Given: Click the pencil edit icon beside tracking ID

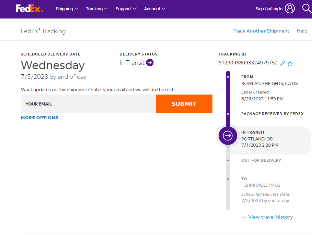Looking at the screenshot, I should (282, 63).
